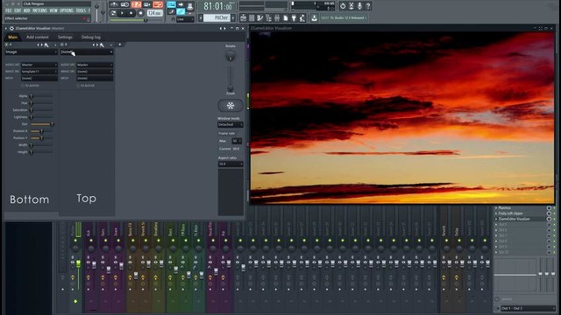The height and width of the screenshot is (315, 561).
Task: Open layer A Audio source Master dropdown
Action: [39, 65]
